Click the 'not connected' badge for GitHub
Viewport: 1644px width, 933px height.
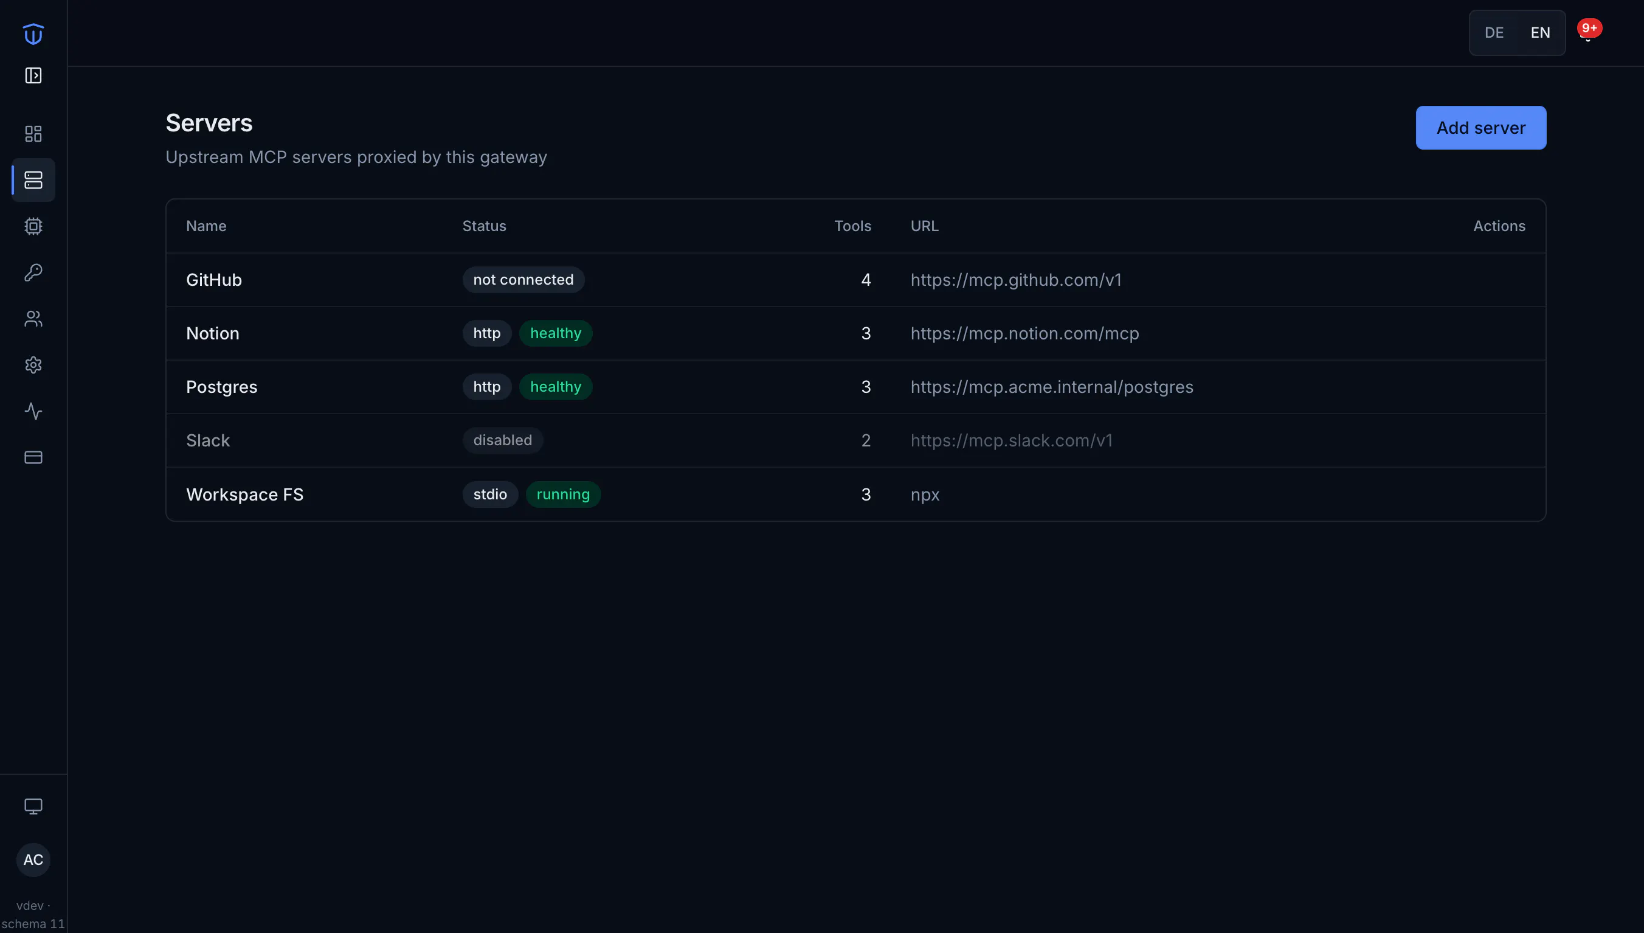(523, 280)
